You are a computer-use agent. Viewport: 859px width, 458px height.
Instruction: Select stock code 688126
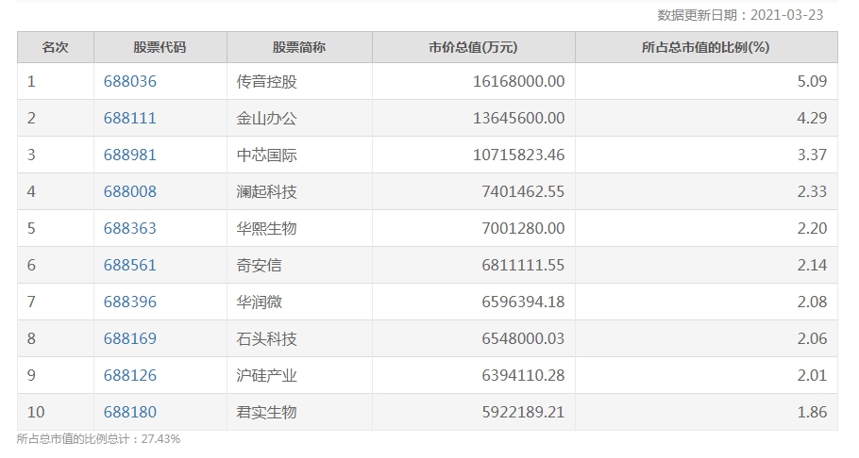pyautogui.click(x=130, y=376)
